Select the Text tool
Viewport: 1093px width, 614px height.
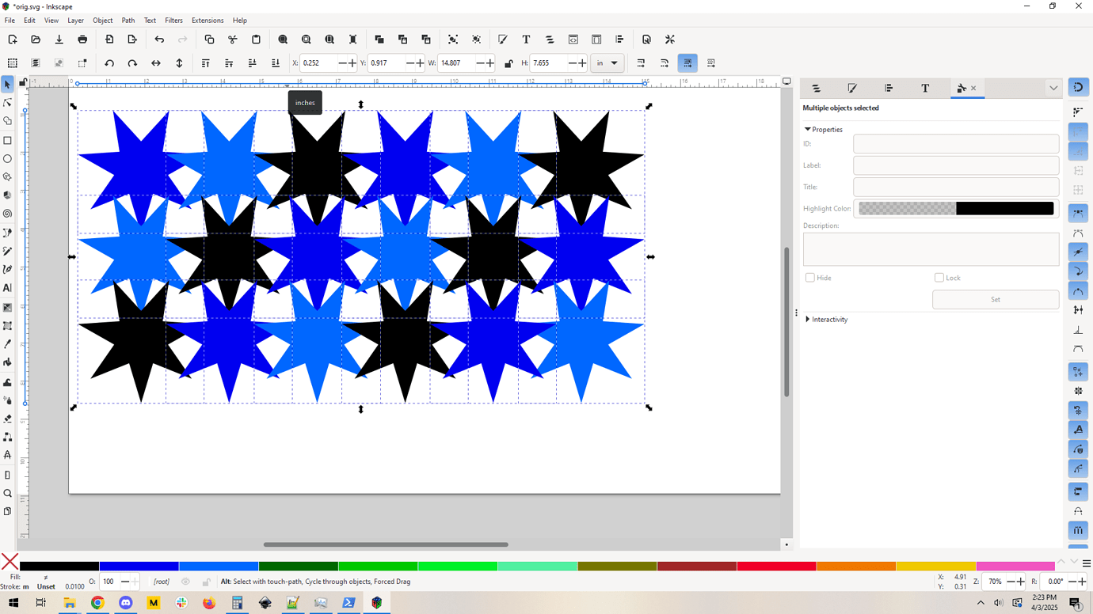(x=8, y=288)
